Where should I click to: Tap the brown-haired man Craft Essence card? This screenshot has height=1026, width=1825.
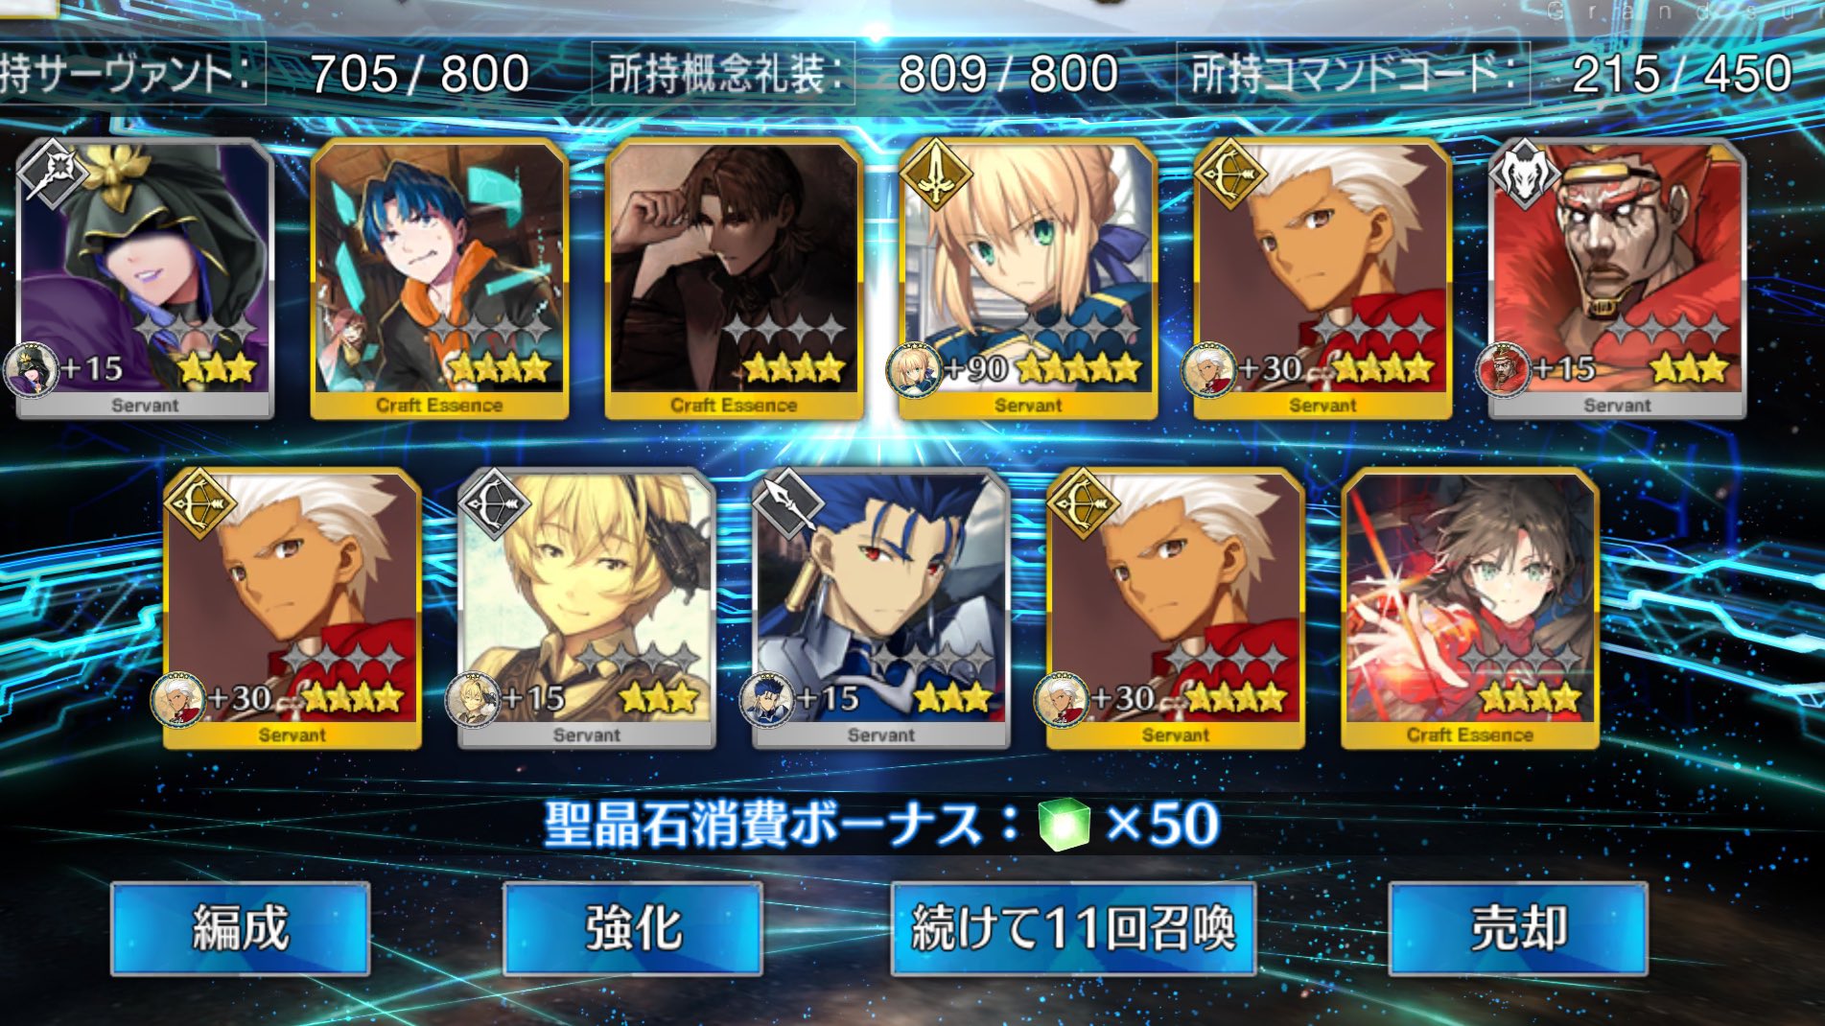point(734,279)
